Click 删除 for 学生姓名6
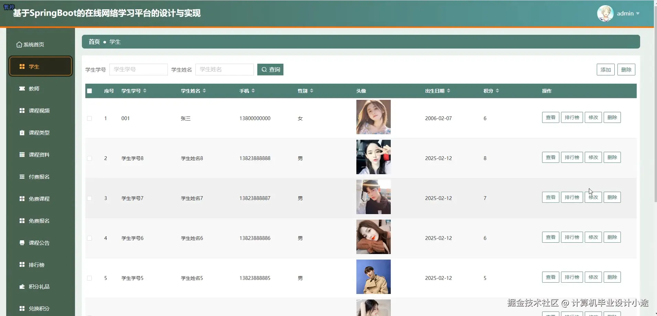Screen dimensions: 657x316 pos(612,237)
